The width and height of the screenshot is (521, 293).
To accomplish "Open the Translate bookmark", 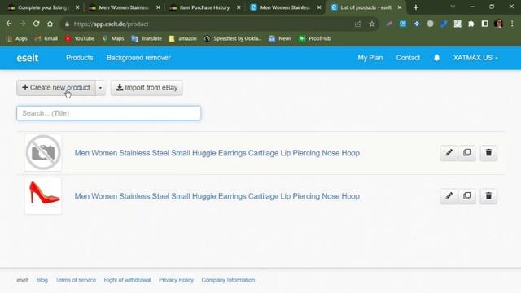I will [147, 38].
